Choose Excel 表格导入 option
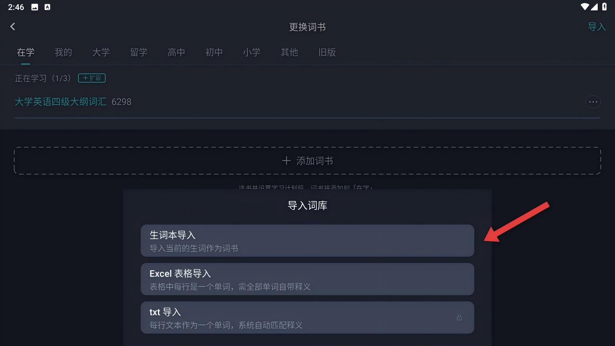This screenshot has height=346, width=615. point(307,279)
